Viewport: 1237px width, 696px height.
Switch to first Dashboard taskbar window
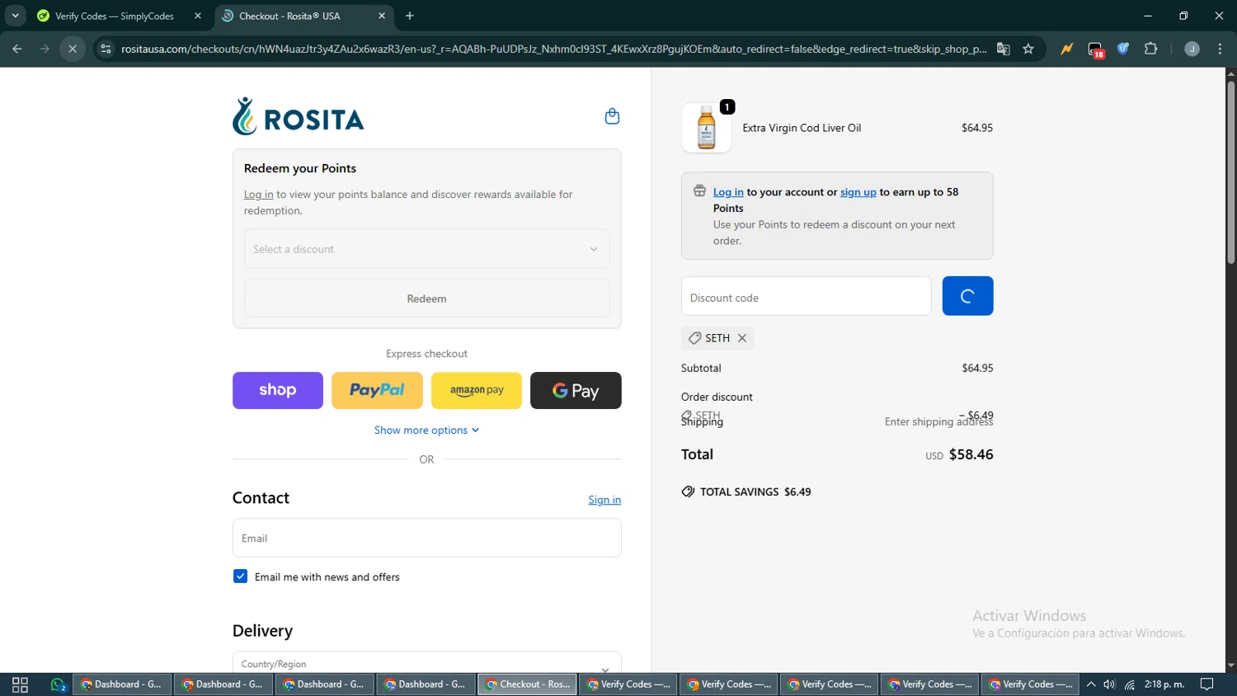pos(122,684)
